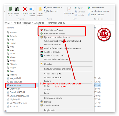Screen dimensions: 119x116
Task: Click Eliminar in the context menu
Action: (48, 102)
